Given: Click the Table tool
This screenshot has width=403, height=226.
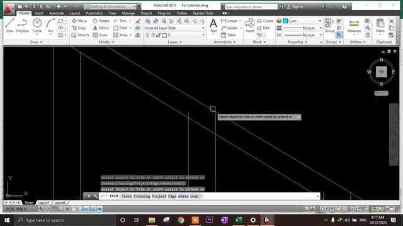Looking at the screenshot, I should click(x=228, y=35).
